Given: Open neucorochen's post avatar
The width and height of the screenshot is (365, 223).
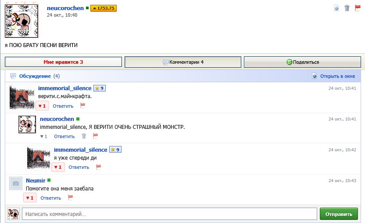Looking at the screenshot, I should point(21,21).
